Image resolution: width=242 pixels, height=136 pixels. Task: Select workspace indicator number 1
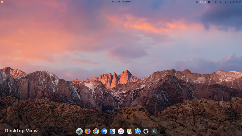click(x=201, y=2)
